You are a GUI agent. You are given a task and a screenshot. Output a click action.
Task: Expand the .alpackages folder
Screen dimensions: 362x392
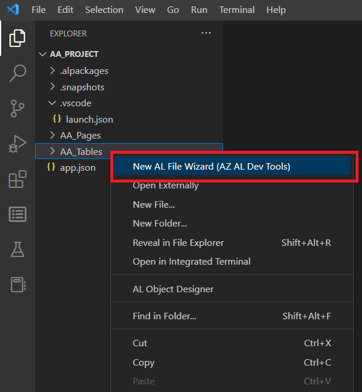[52, 70]
